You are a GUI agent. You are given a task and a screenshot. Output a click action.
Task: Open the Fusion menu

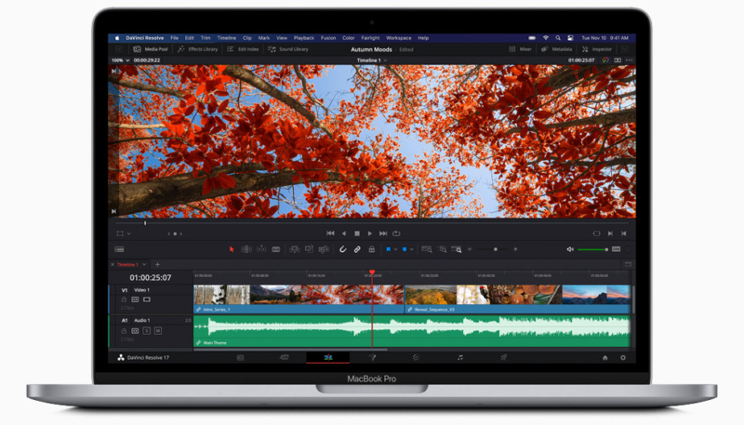327,38
